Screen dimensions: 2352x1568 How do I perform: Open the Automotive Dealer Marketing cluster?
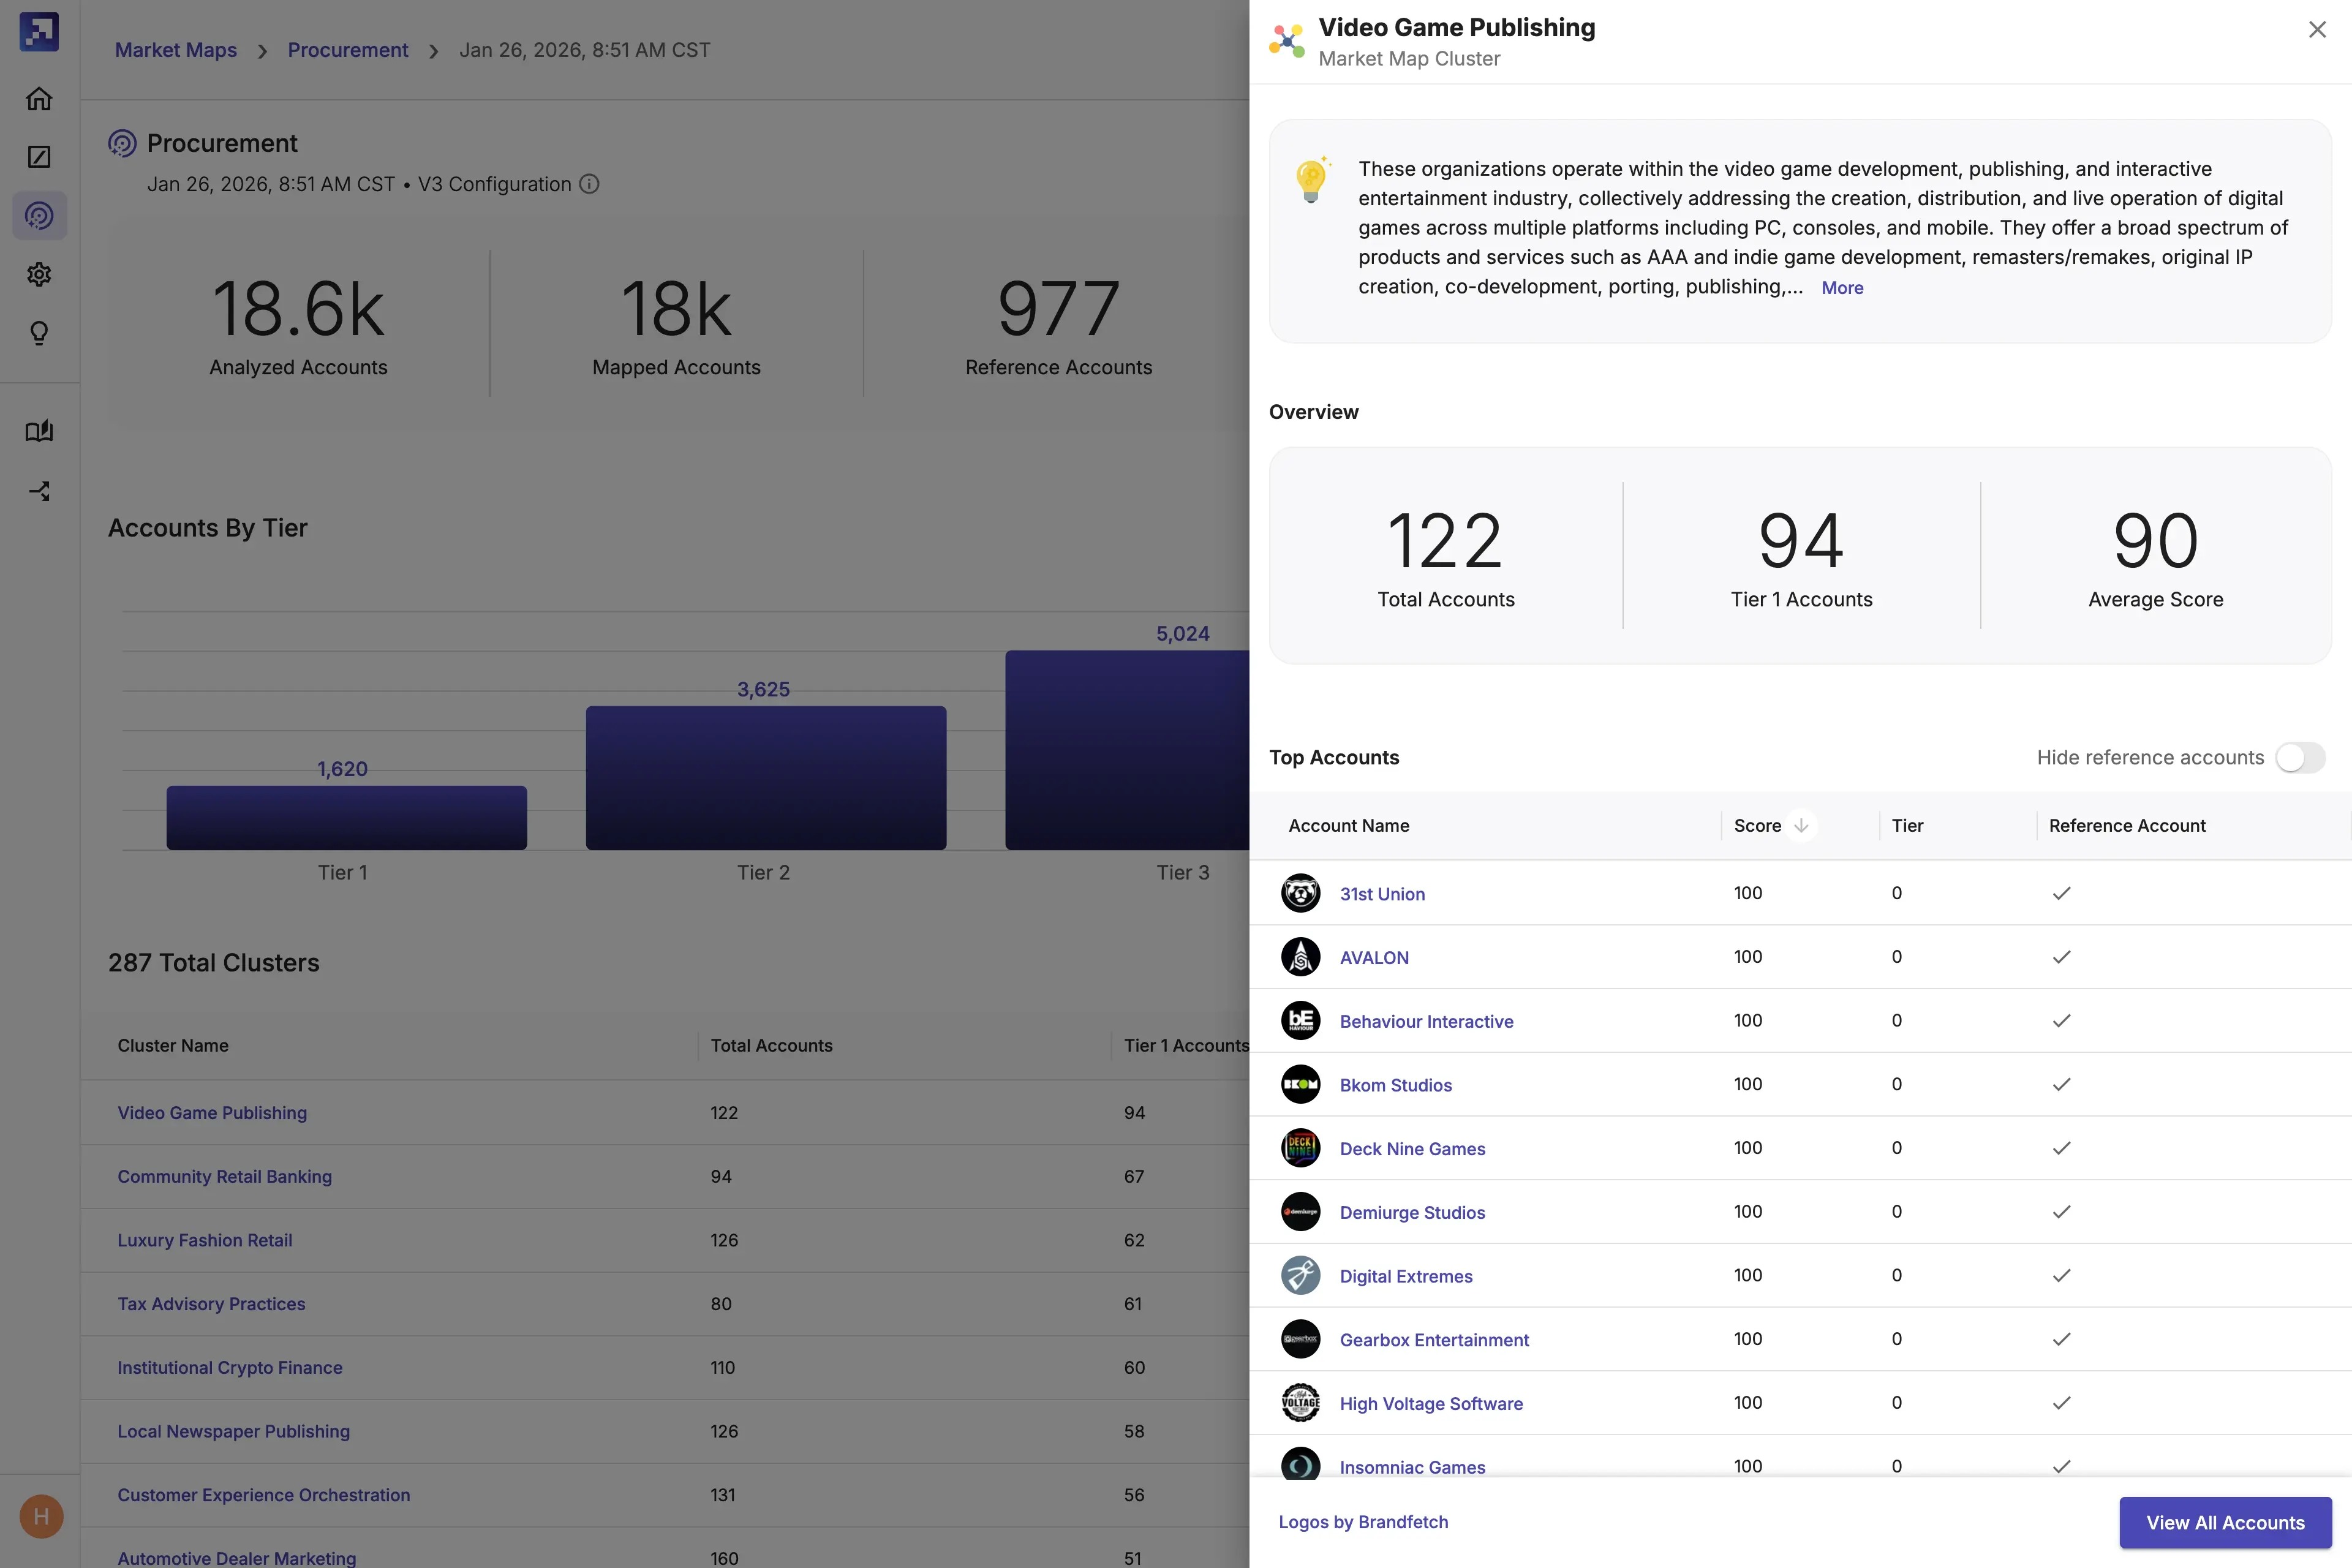pyautogui.click(x=236, y=1558)
